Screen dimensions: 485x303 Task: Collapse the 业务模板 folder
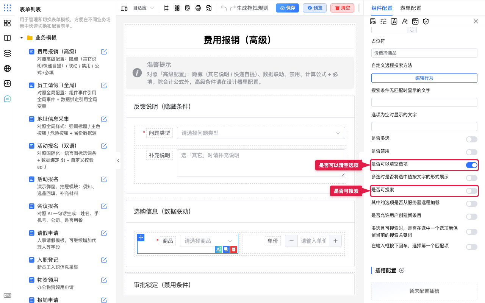click(x=22, y=37)
